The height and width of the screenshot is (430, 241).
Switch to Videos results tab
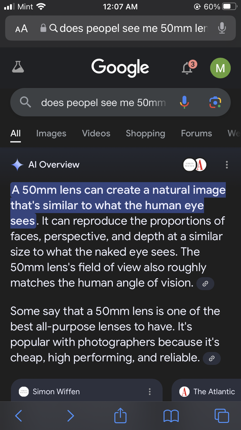pyautogui.click(x=96, y=133)
